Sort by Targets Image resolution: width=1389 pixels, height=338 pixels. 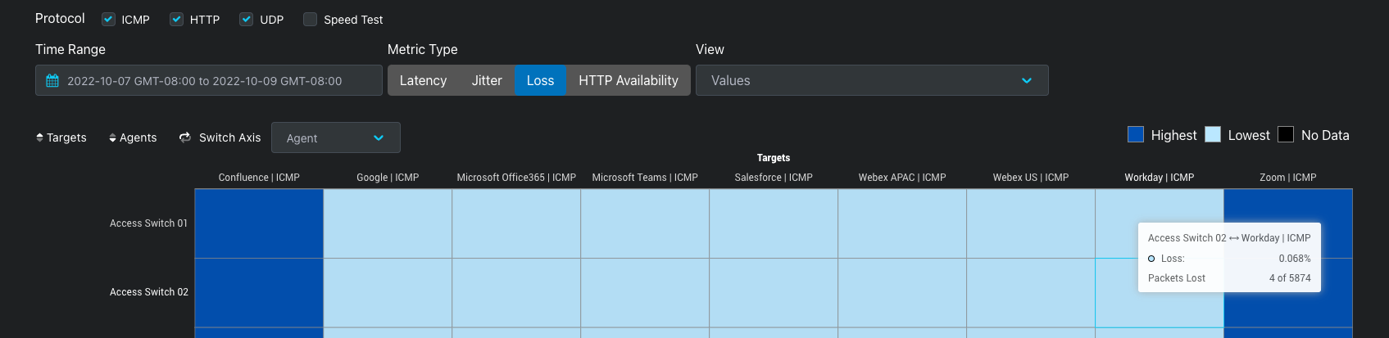(x=61, y=137)
